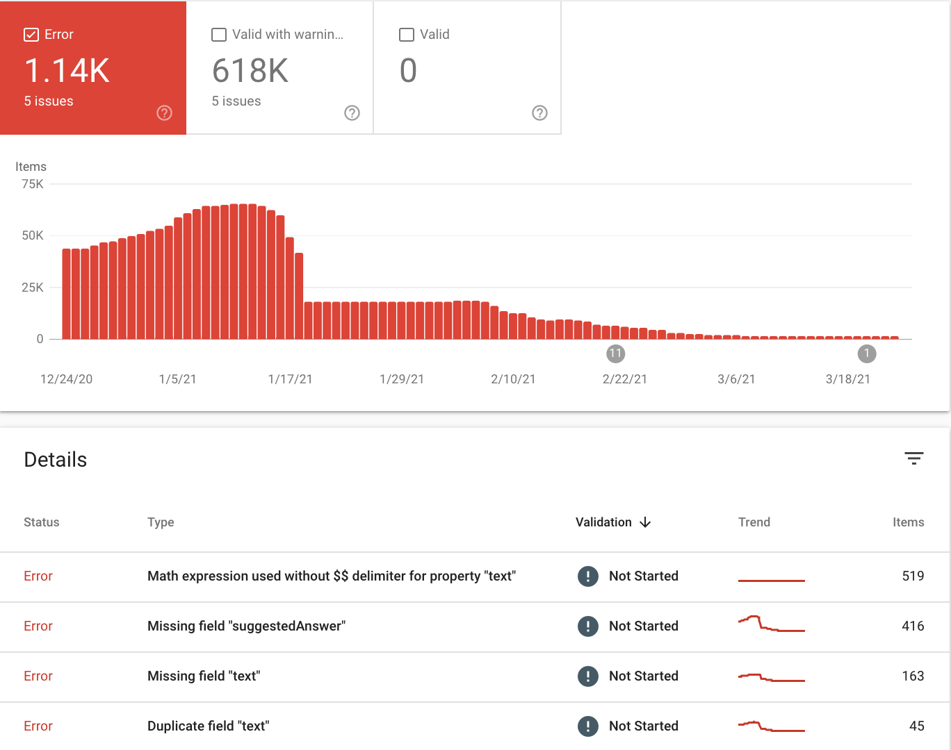Click the help icon on the Valid card
The image size is (951, 750).
click(x=539, y=112)
